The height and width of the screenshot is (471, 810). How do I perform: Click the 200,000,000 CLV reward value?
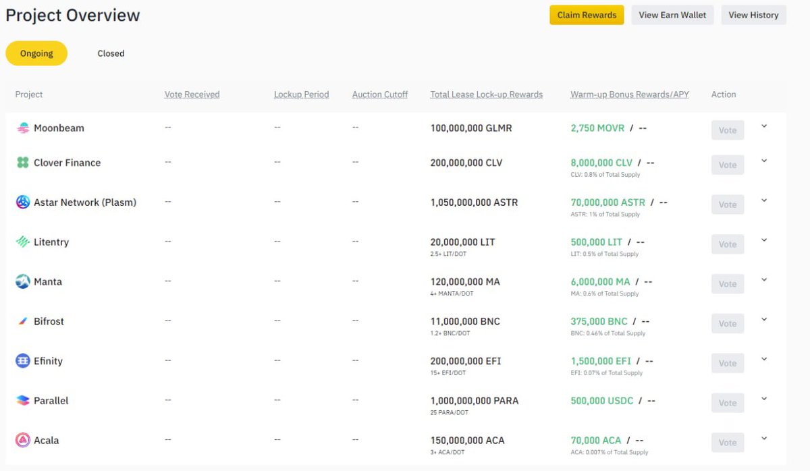[466, 163]
